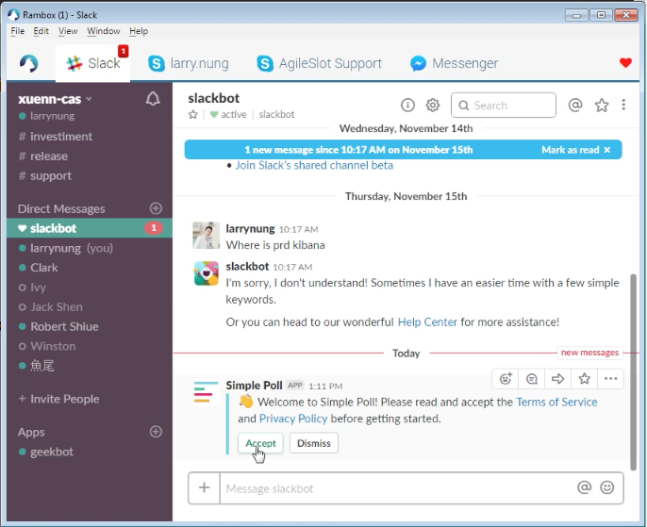This screenshot has width=647, height=527.
Task: Show conversation details info icon
Action: coord(407,106)
